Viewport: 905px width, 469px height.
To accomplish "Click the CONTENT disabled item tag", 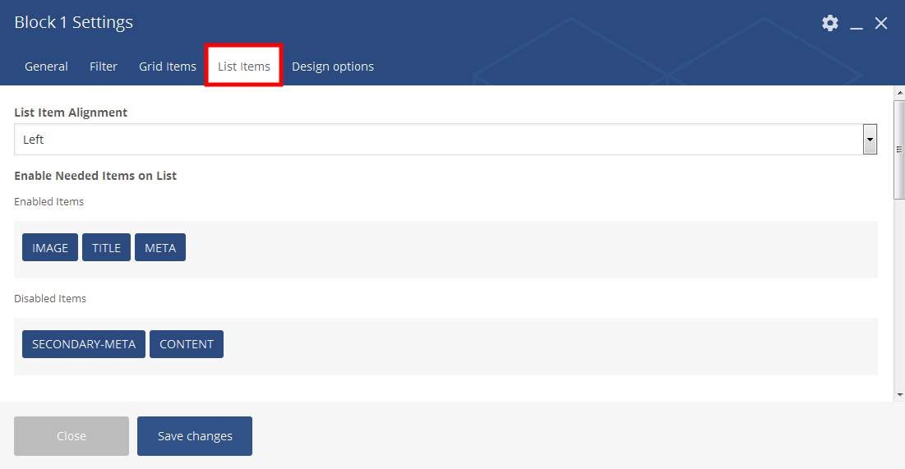I will coord(187,344).
